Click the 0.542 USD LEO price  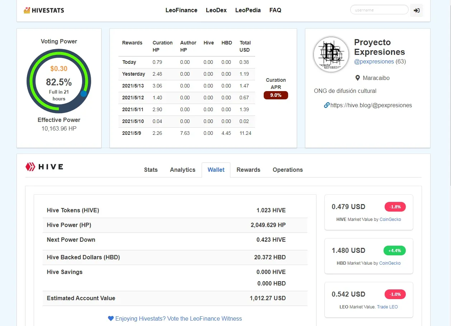(348, 294)
